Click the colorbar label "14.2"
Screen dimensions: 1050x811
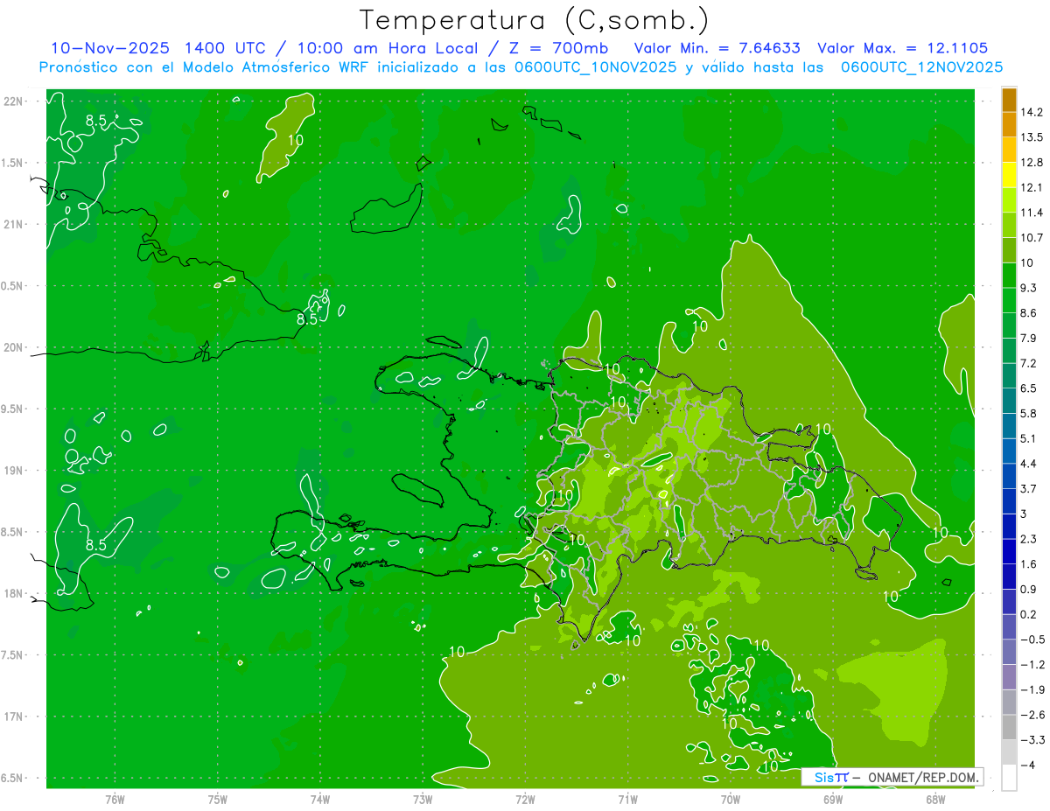pyautogui.click(x=1033, y=113)
